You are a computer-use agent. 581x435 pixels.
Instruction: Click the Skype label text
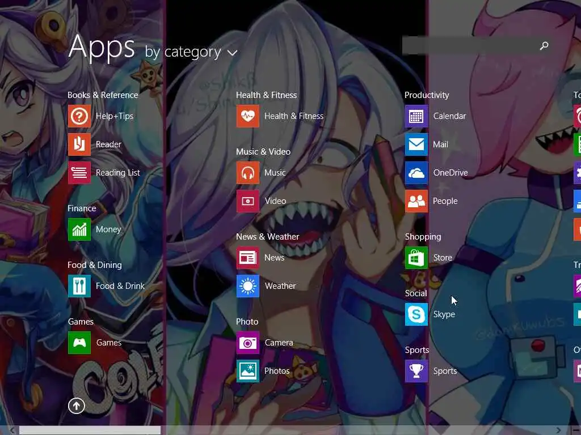point(444,314)
